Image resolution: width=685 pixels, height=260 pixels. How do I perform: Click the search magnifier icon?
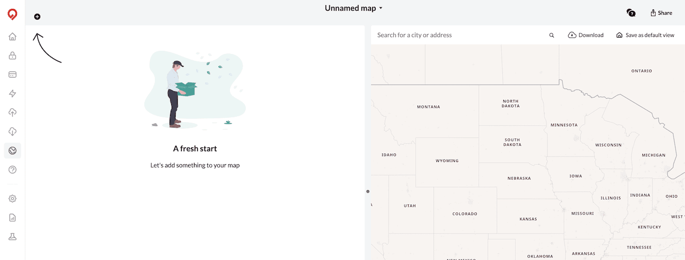point(552,35)
